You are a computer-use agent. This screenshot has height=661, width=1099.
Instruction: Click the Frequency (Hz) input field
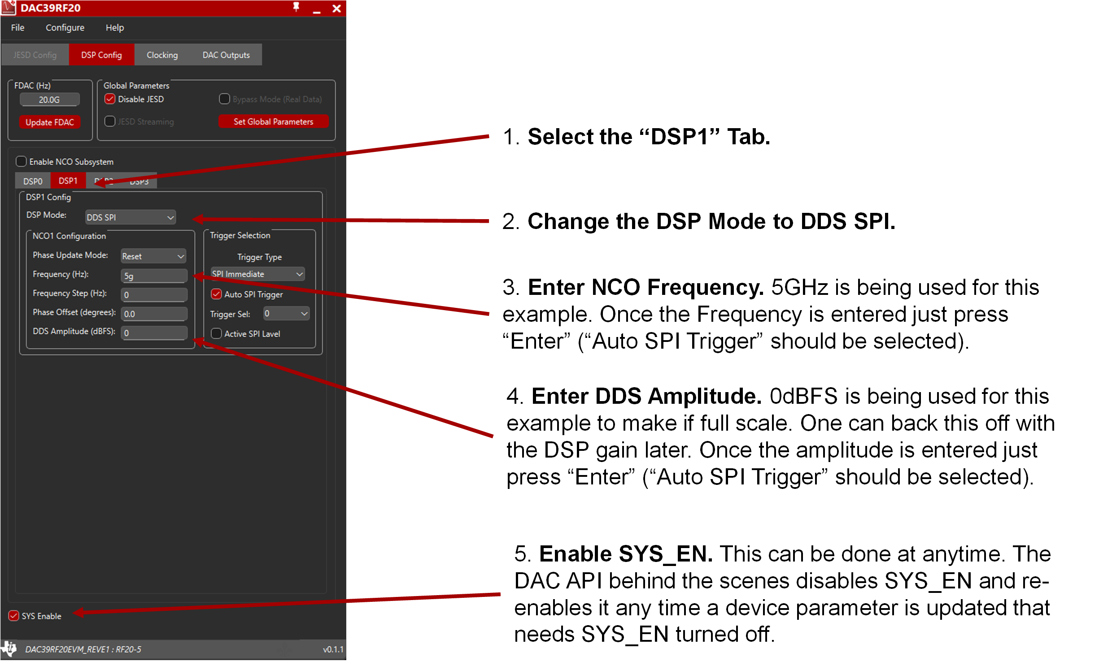[153, 275]
